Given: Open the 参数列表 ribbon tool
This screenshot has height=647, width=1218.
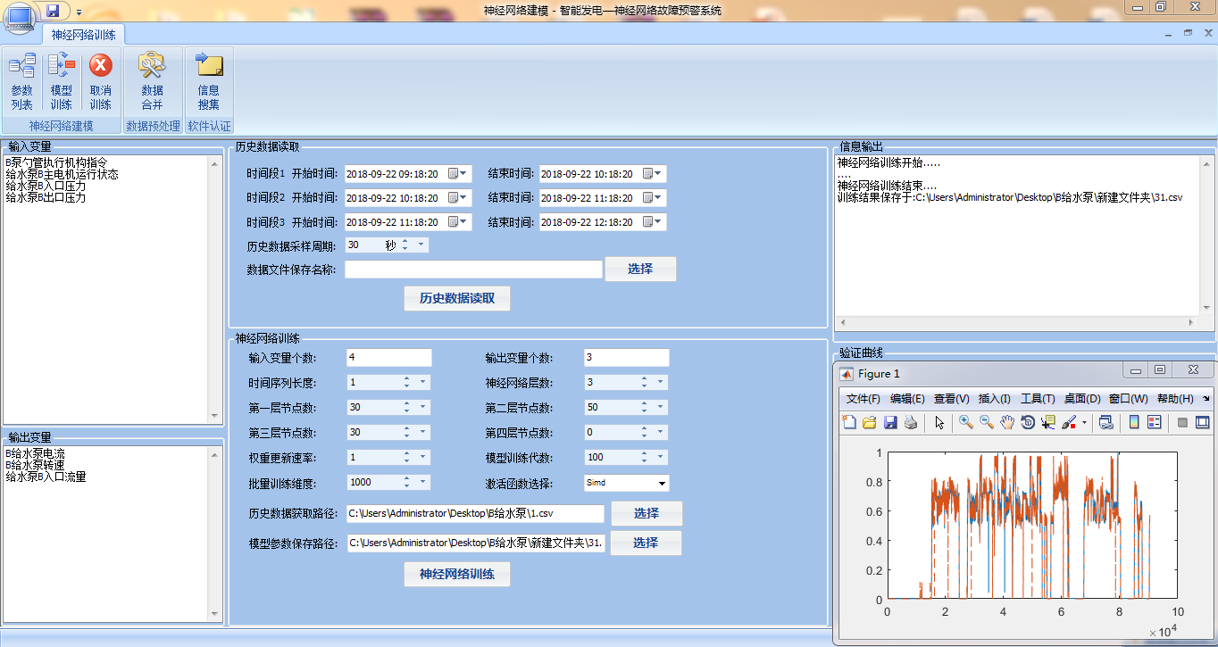Looking at the screenshot, I should (22, 81).
